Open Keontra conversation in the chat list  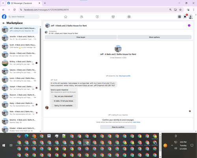pyautogui.click(x=20, y=121)
